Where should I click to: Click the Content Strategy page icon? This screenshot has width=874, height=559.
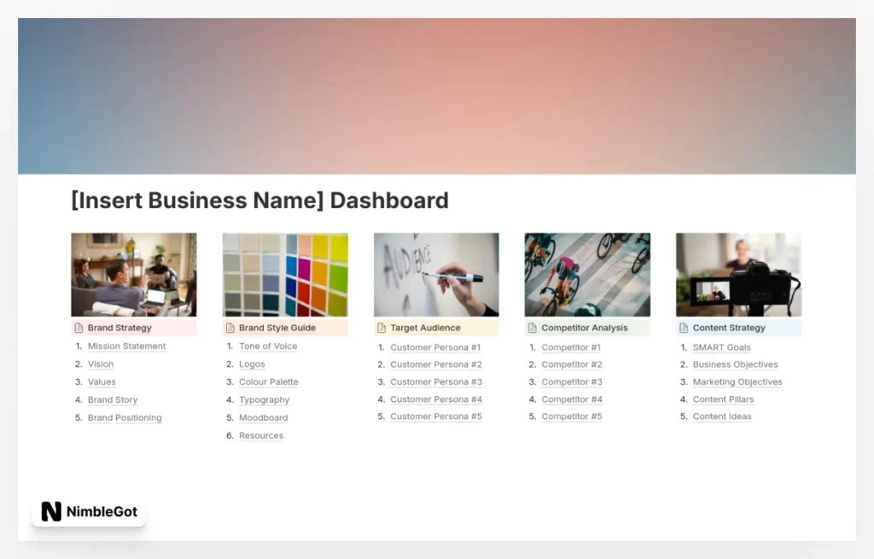pyautogui.click(x=684, y=328)
